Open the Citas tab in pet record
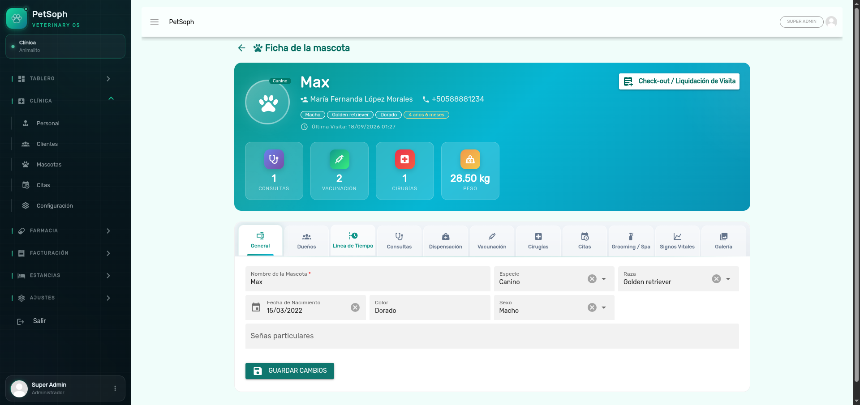This screenshot has height=405, width=860. coord(585,241)
